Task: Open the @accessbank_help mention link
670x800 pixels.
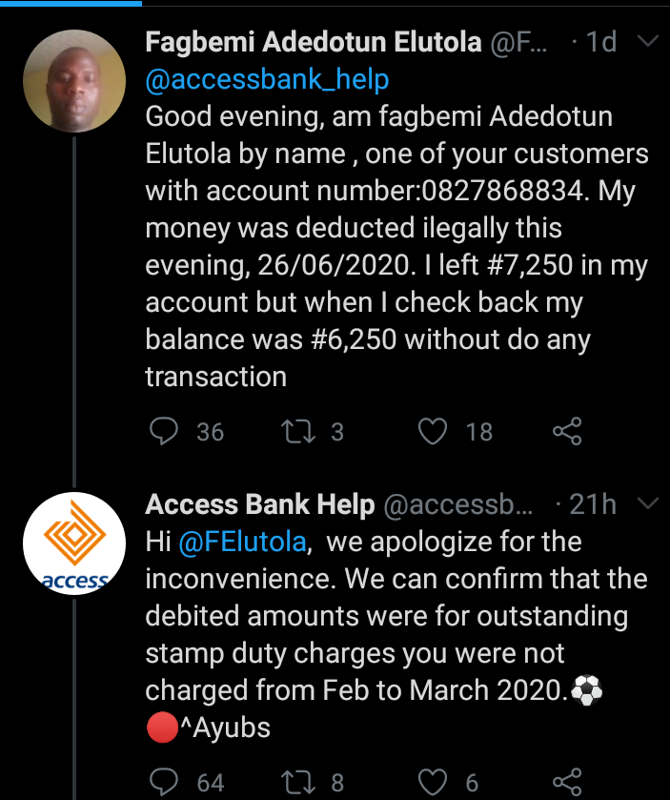Action: click(x=267, y=79)
